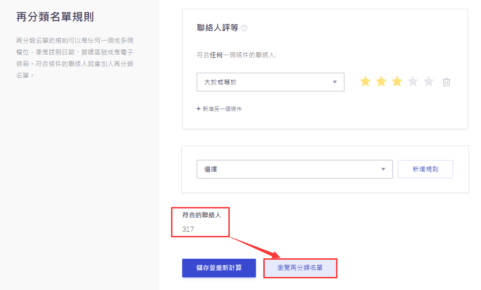
Task: Delete the condition with the trash icon
Action: (447, 83)
